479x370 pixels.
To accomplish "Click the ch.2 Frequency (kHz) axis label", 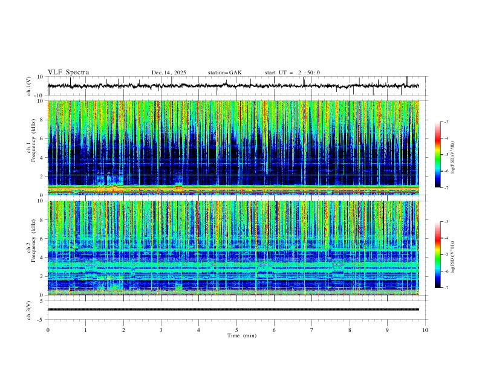I will coord(31,241).
